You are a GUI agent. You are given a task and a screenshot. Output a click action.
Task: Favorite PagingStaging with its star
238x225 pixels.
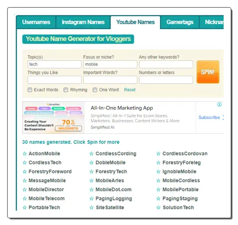click(x=159, y=198)
